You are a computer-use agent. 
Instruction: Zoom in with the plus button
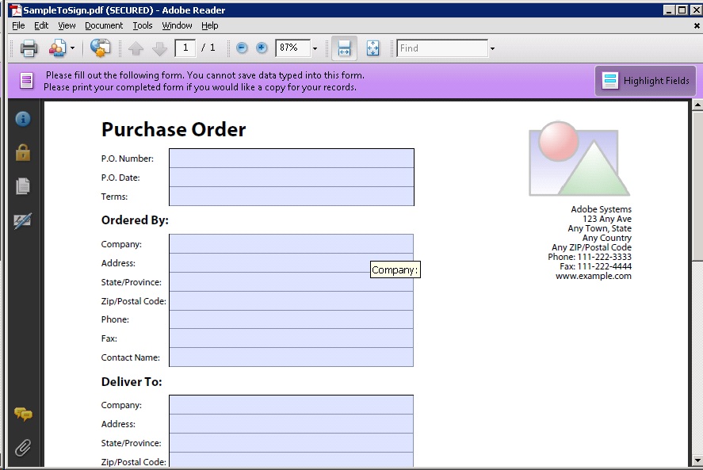point(262,48)
